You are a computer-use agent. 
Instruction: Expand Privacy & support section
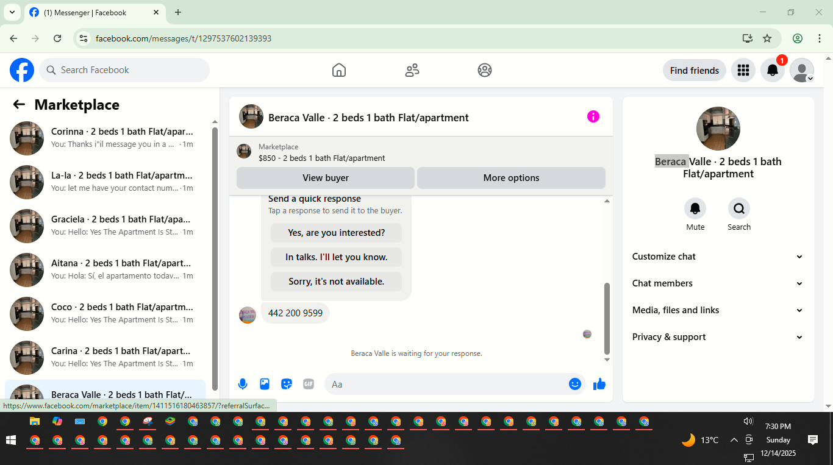click(718, 337)
